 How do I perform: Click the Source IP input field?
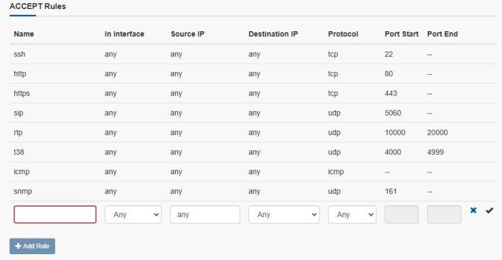click(x=205, y=214)
